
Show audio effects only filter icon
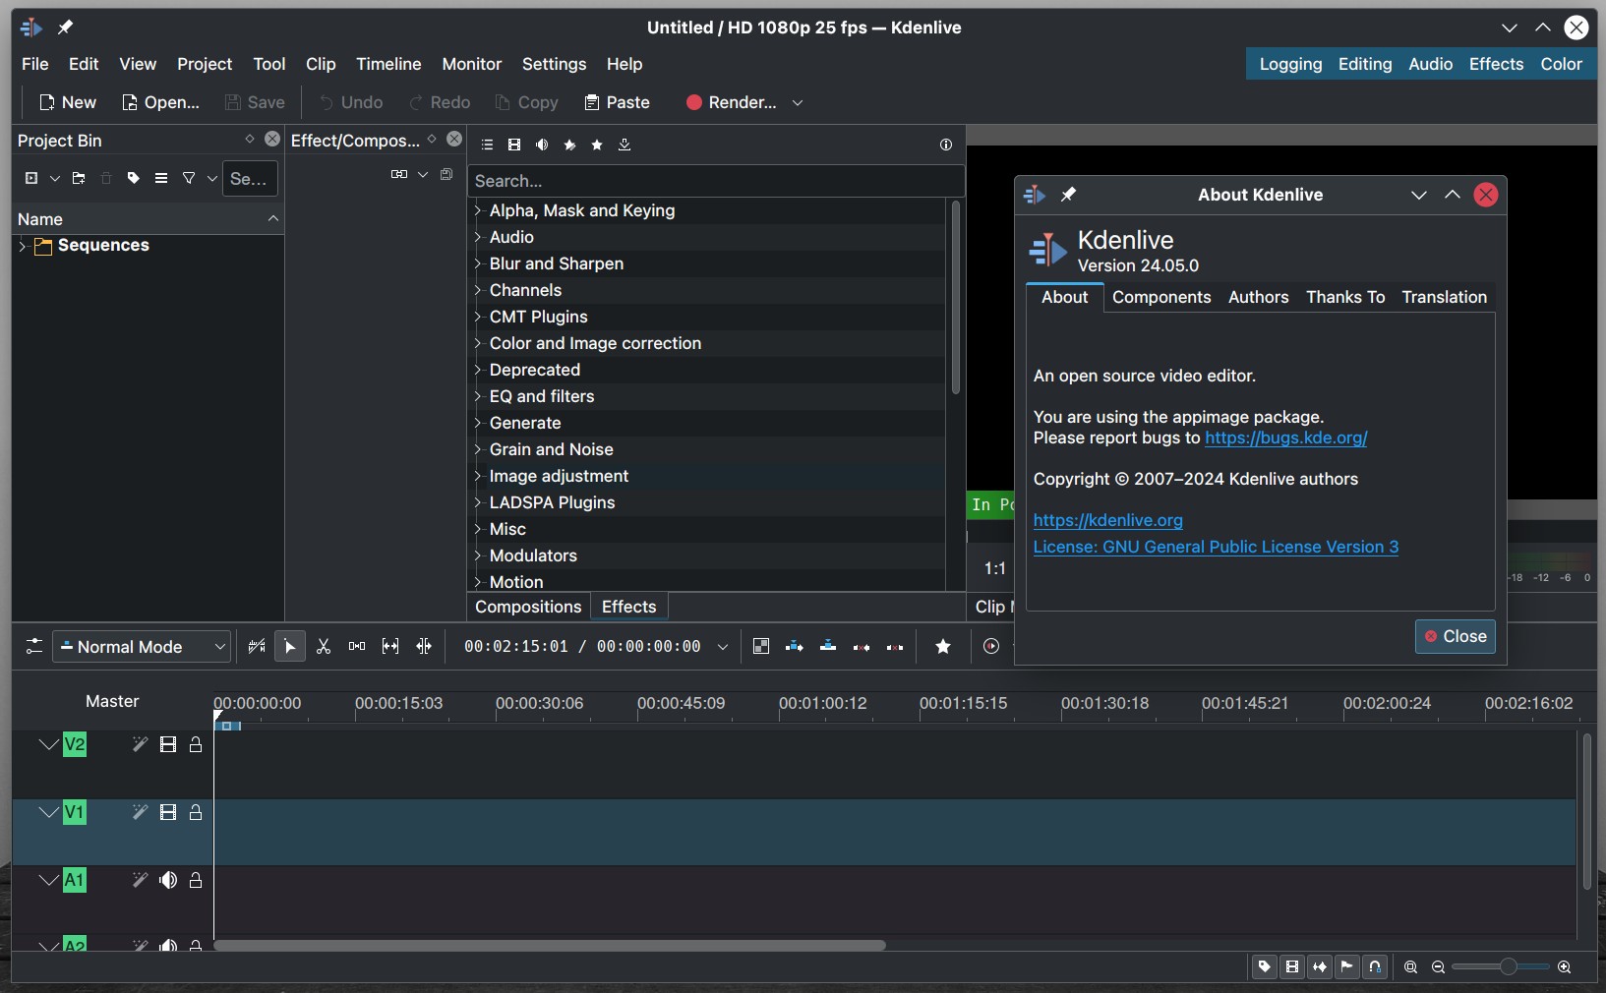(542, 145)
